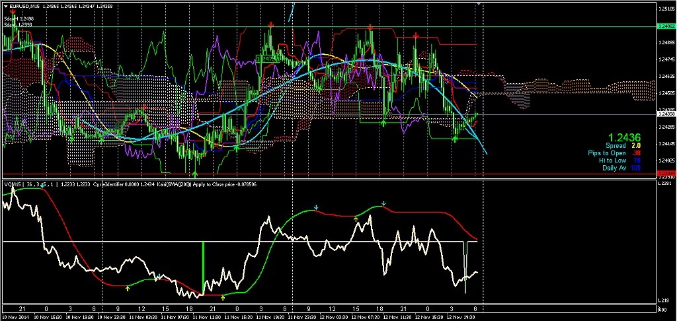The height and width of the screenshot is (321, 677).
Task: Click leftmost cyan down arrow in indicator window
Action: pyautogui.click(x=43, y=186)
